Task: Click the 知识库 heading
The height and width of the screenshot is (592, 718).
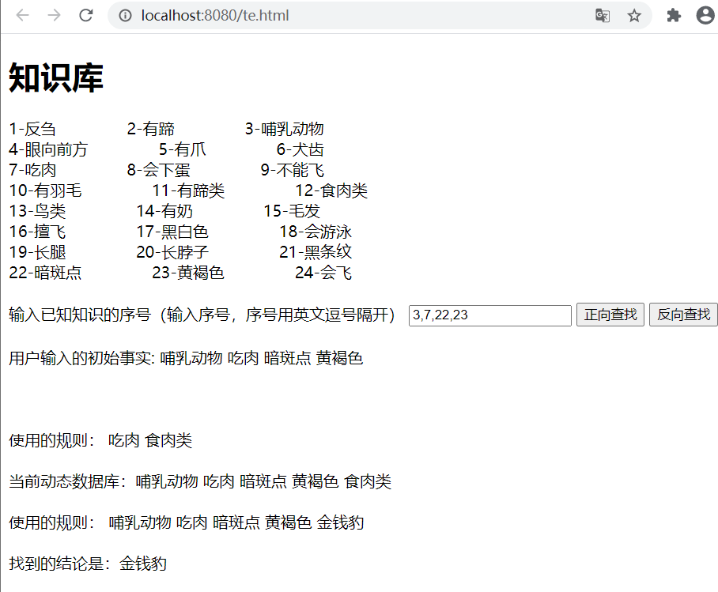Action: click(56, 77)
